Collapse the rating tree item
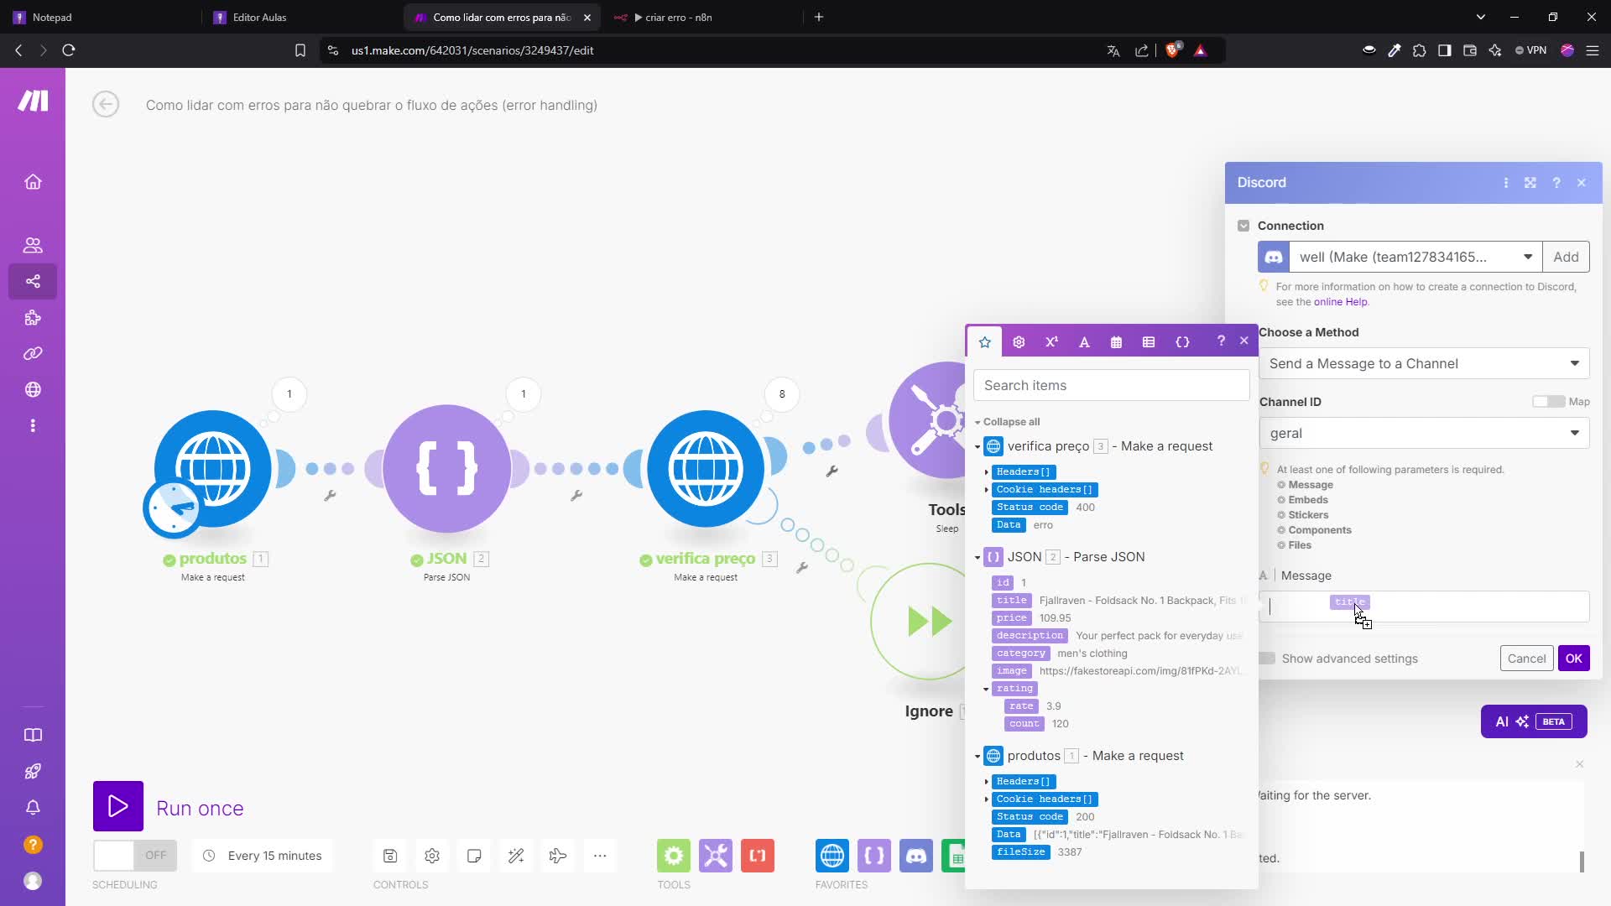1611x906 pixels. coord(986,689)
